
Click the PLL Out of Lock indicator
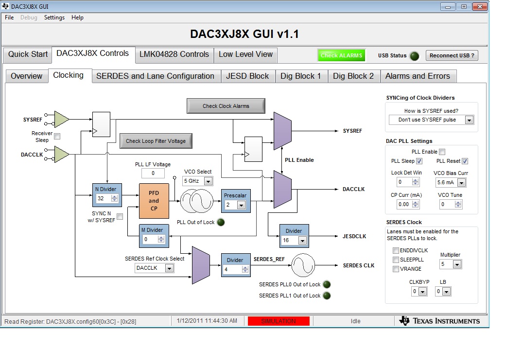click(x=221, y=222)
